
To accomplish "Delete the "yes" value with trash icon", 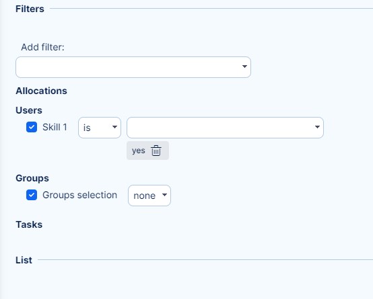I will point(156,151).
